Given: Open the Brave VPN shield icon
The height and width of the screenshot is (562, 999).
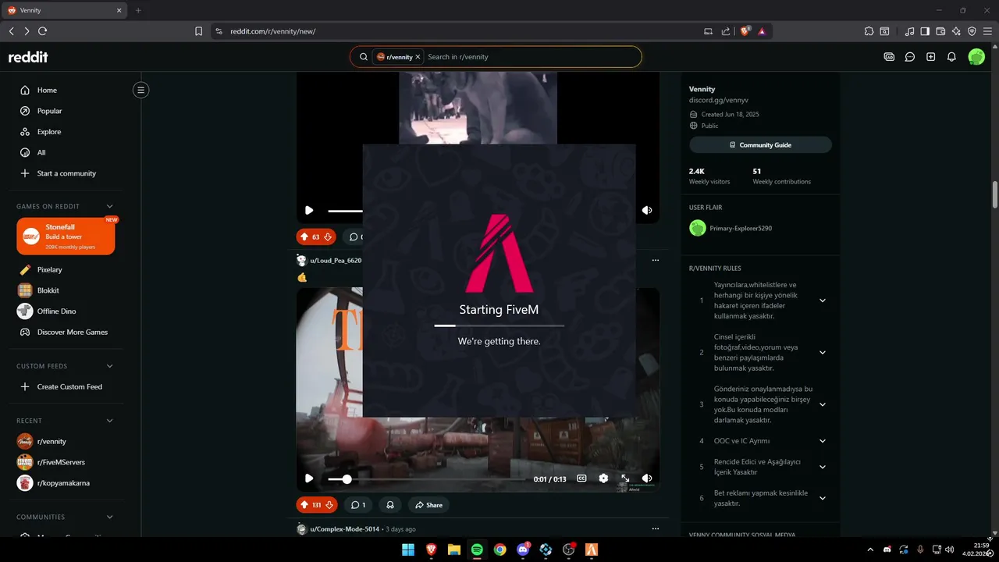Looking at the screenshot, I should (x=972, y=31).
